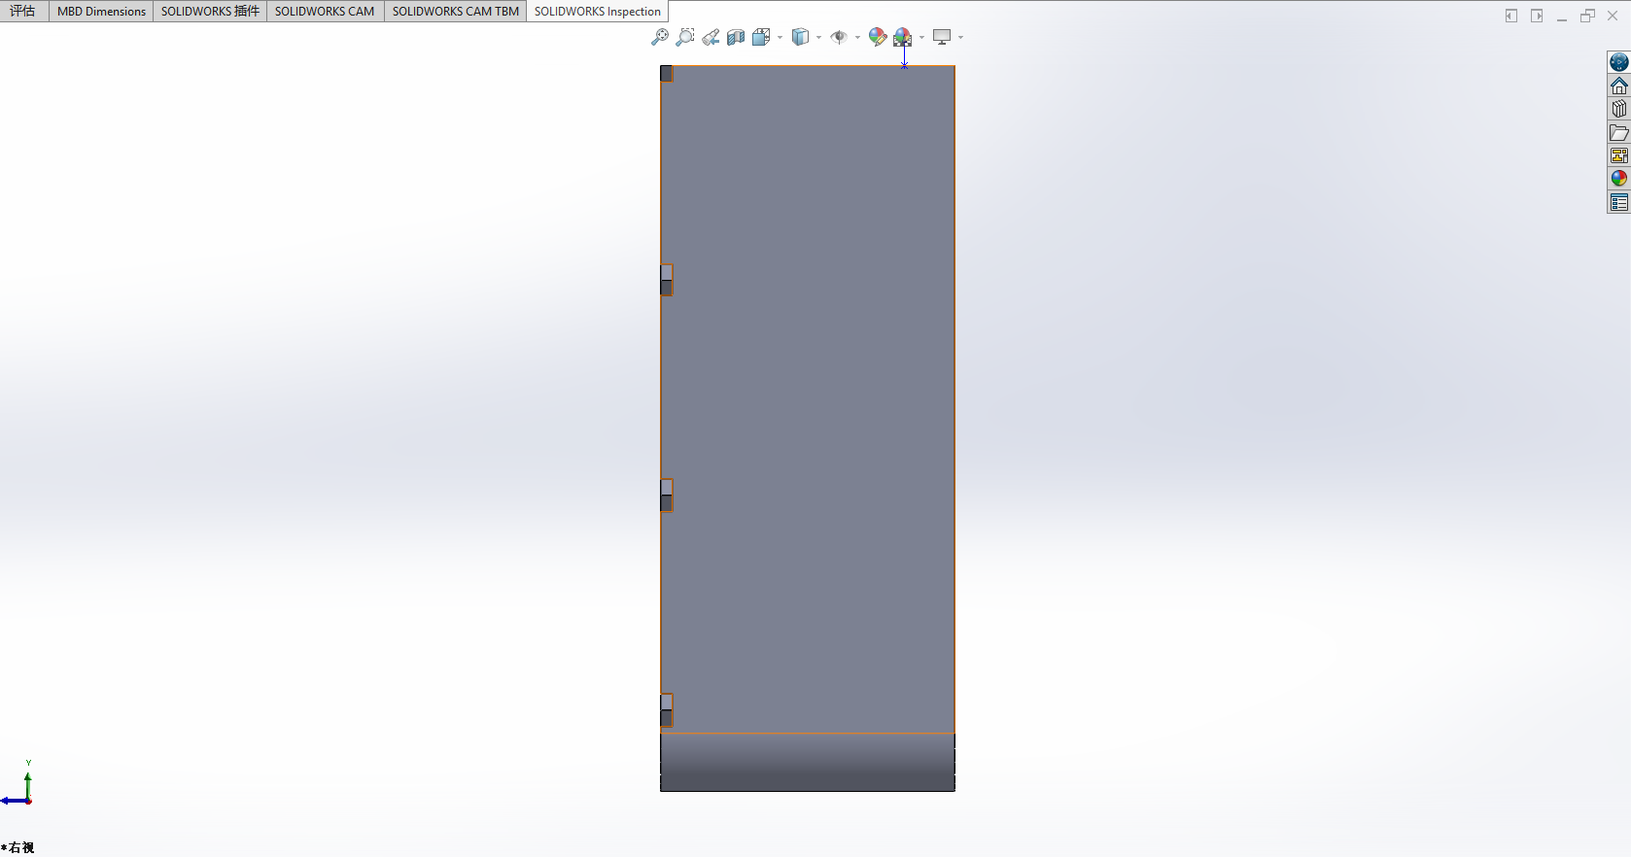The width and height of the screenshot is (1631, 857).
Task: Expand the Hide/Show Items dropdown arrow
Action: click(x=857, y=38)
